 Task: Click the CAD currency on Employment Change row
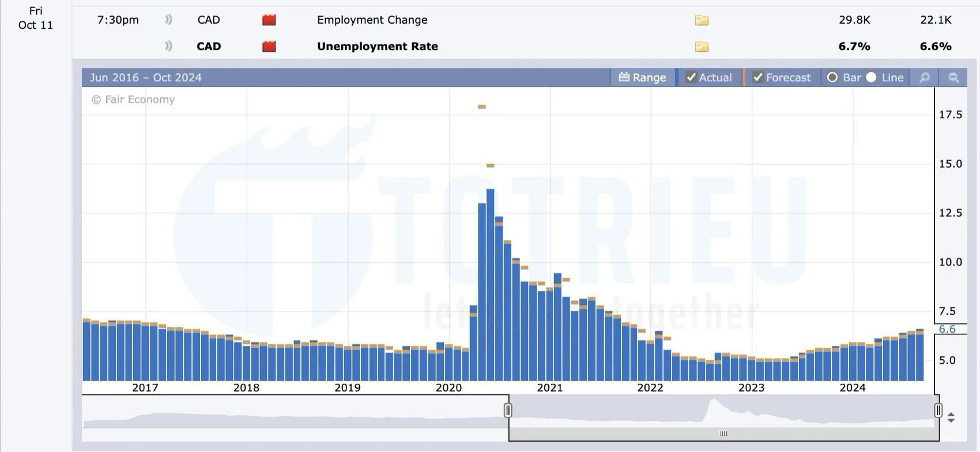[209, 20]
